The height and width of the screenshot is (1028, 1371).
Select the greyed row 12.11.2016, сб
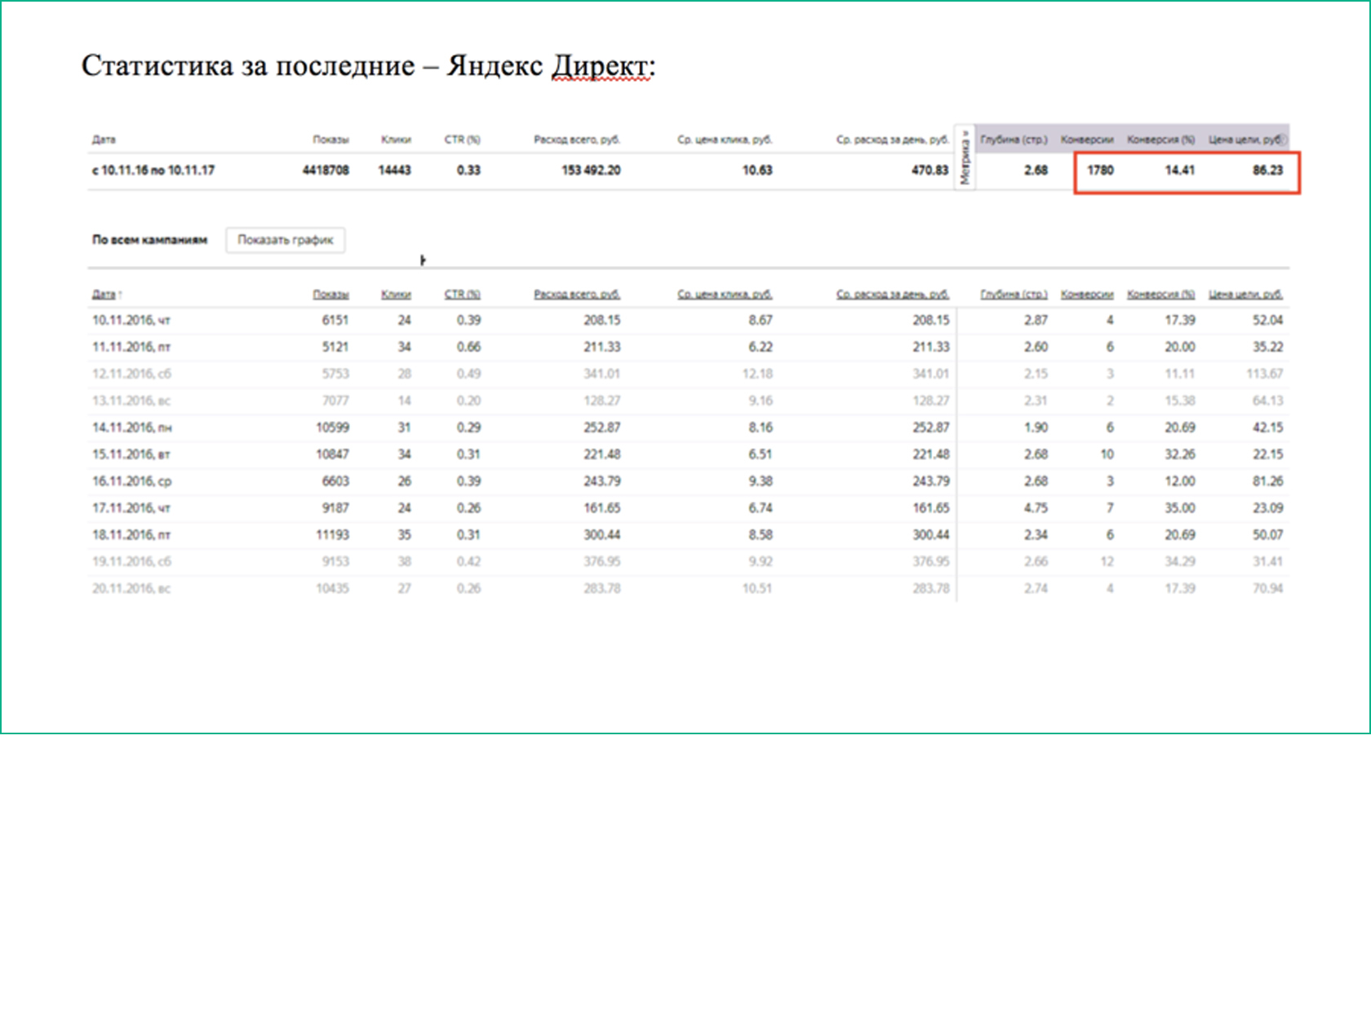point(688,374)
